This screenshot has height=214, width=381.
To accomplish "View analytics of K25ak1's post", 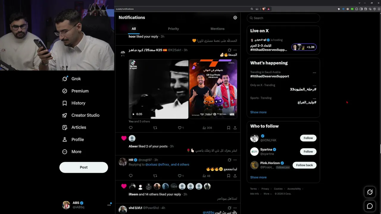I will point(207,128).
